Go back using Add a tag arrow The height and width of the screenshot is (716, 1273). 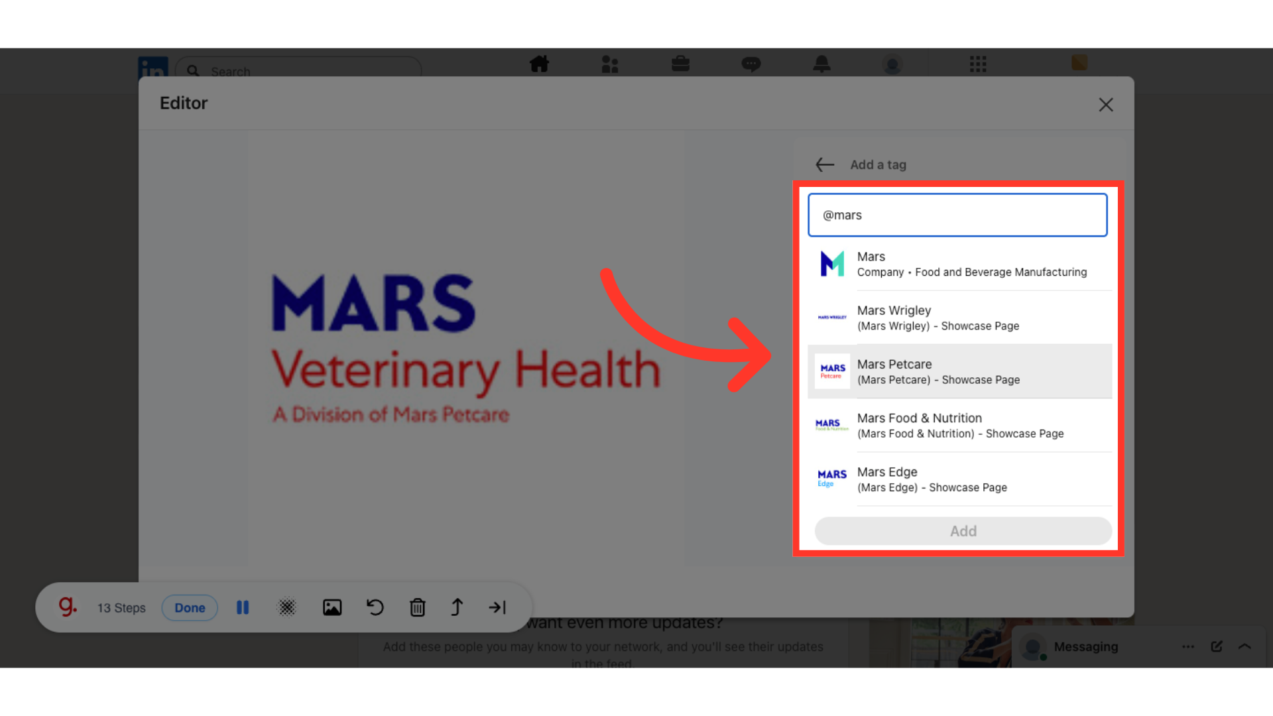pos(825,164)
